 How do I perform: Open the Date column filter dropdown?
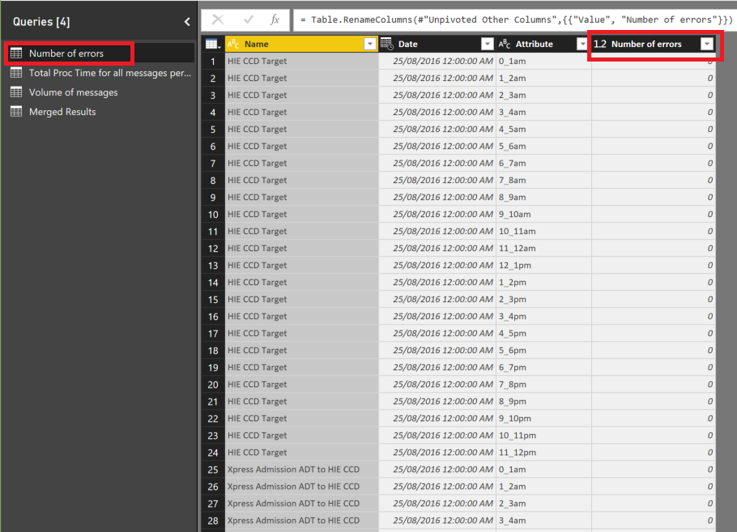[488, 45]
